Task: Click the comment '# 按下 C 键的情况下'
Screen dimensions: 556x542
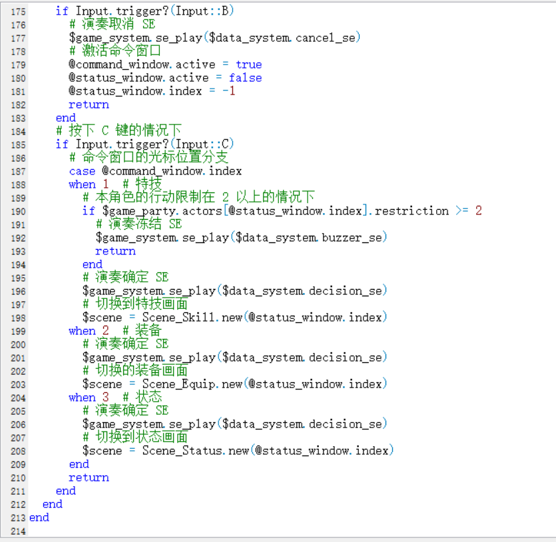Action: pyautogui.click(x=119, y=131)
